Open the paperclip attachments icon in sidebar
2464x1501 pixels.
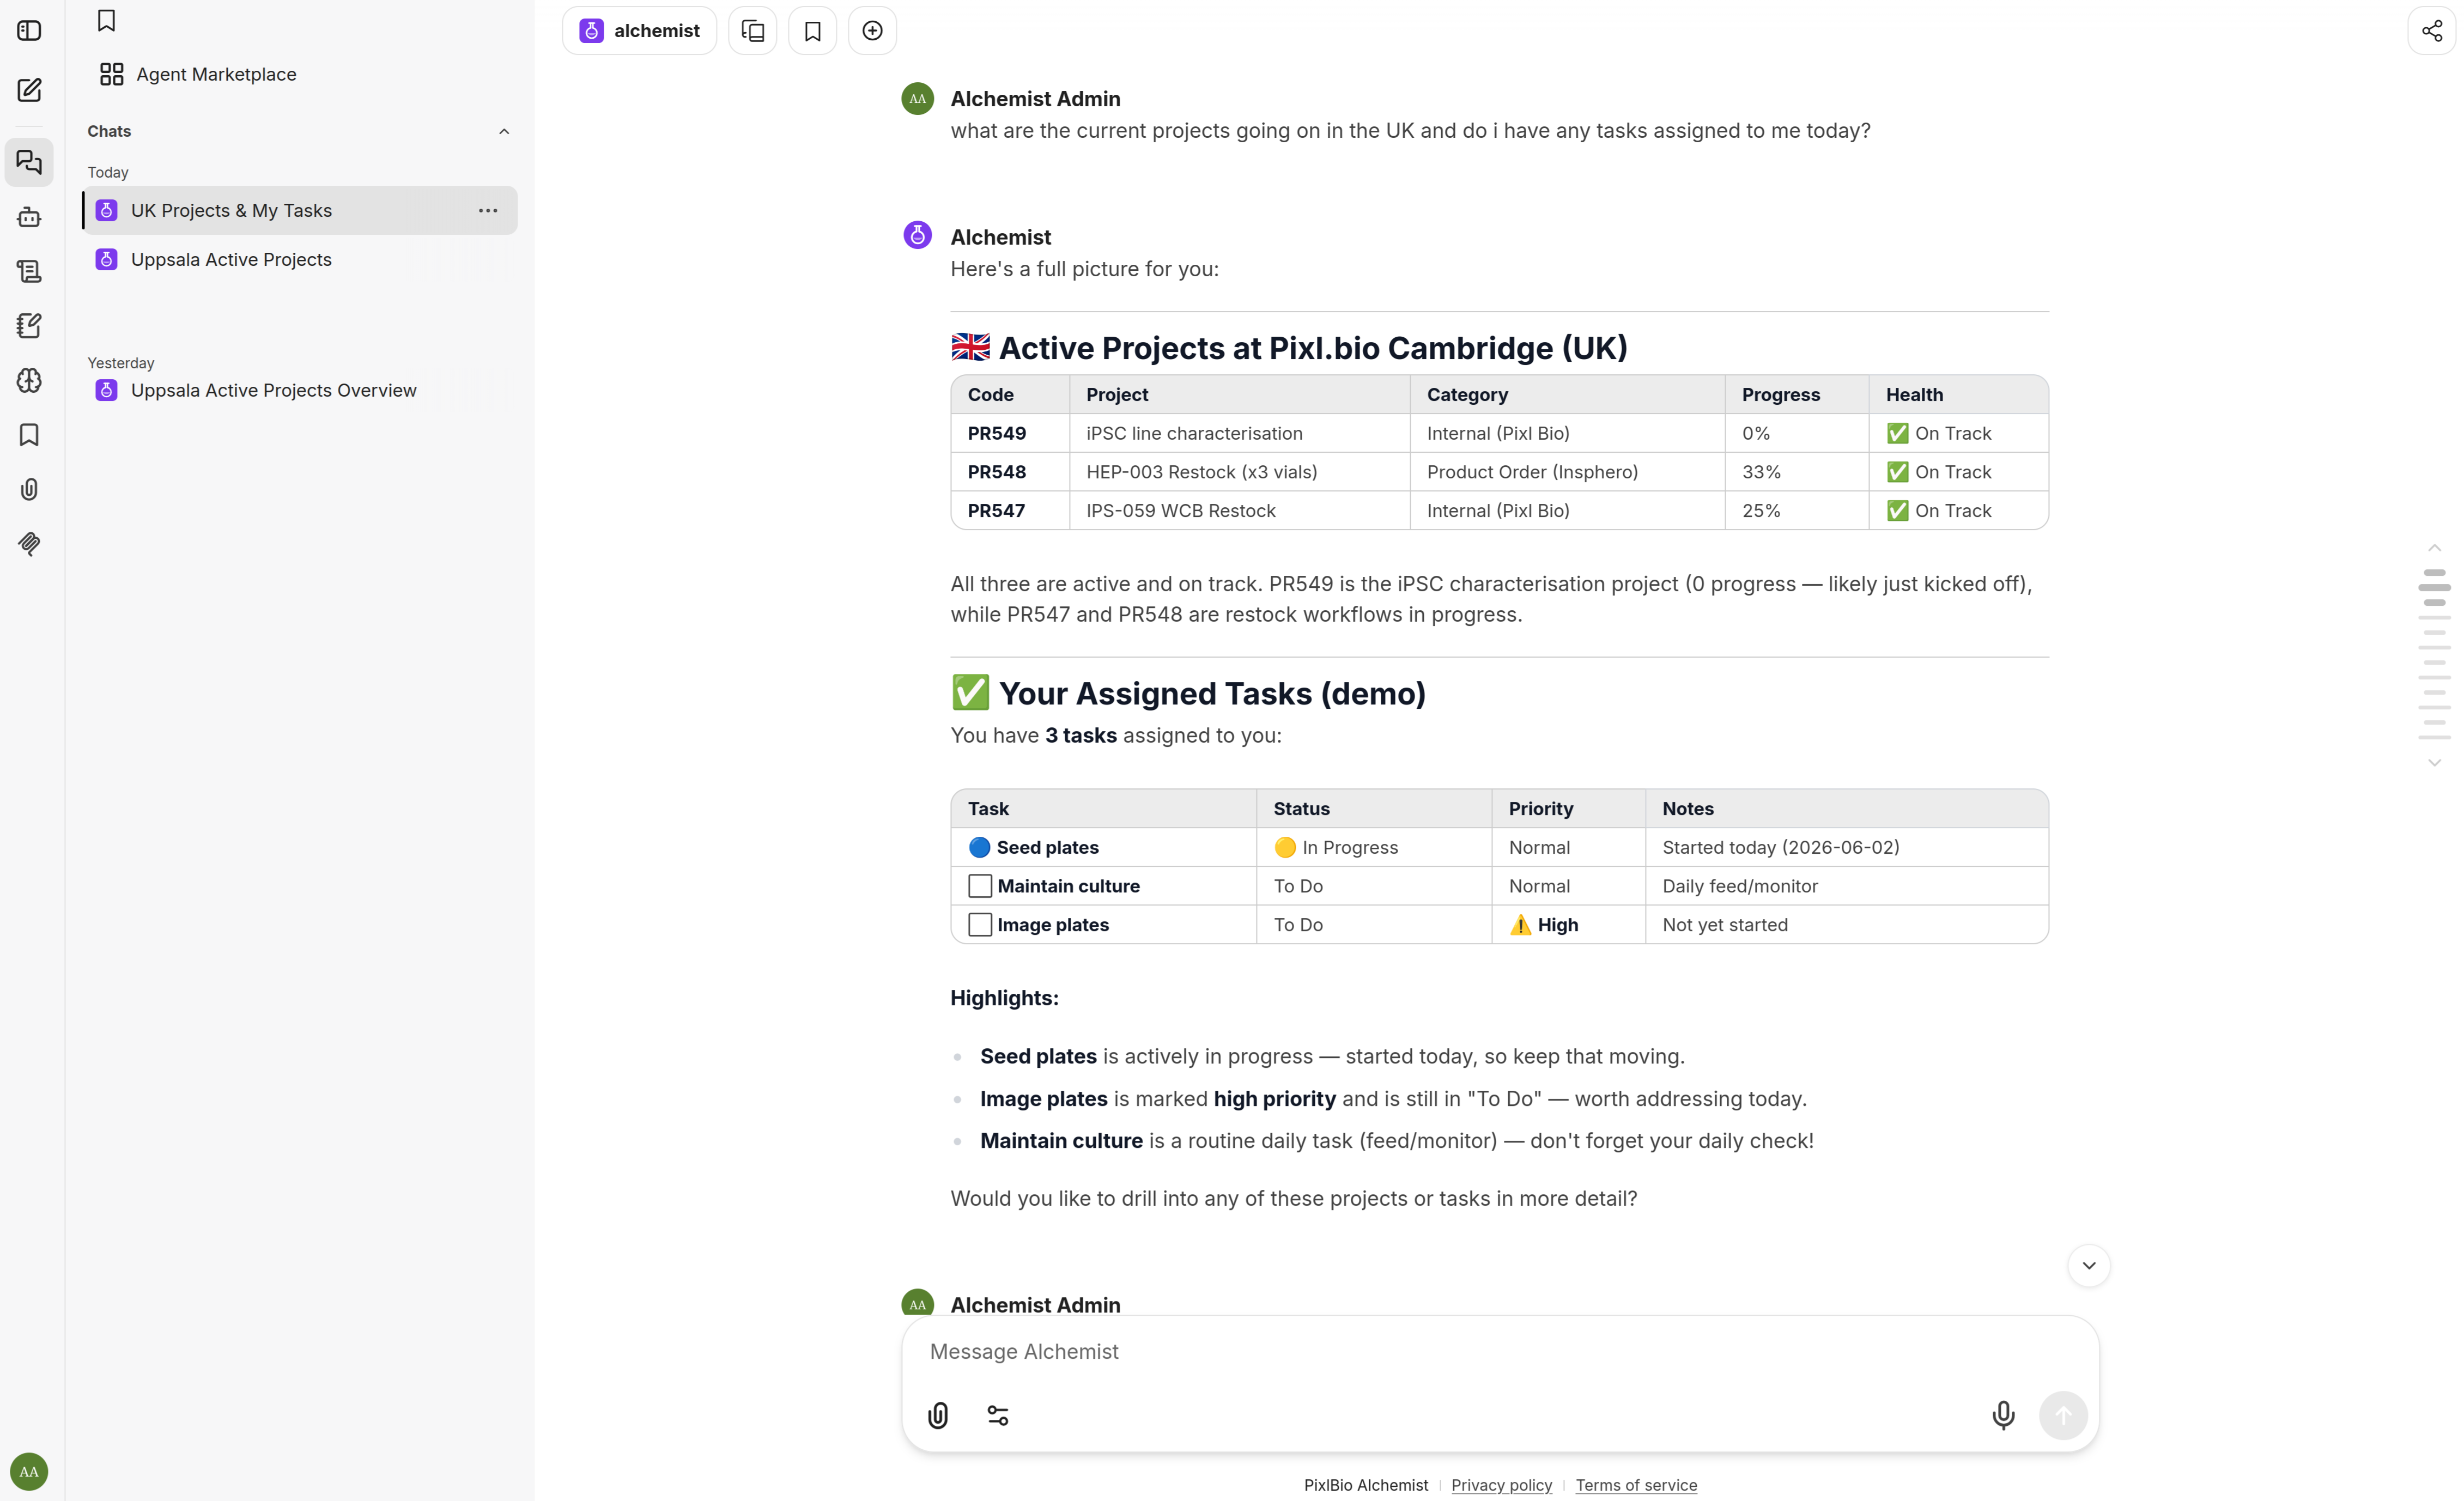[29, 489]
